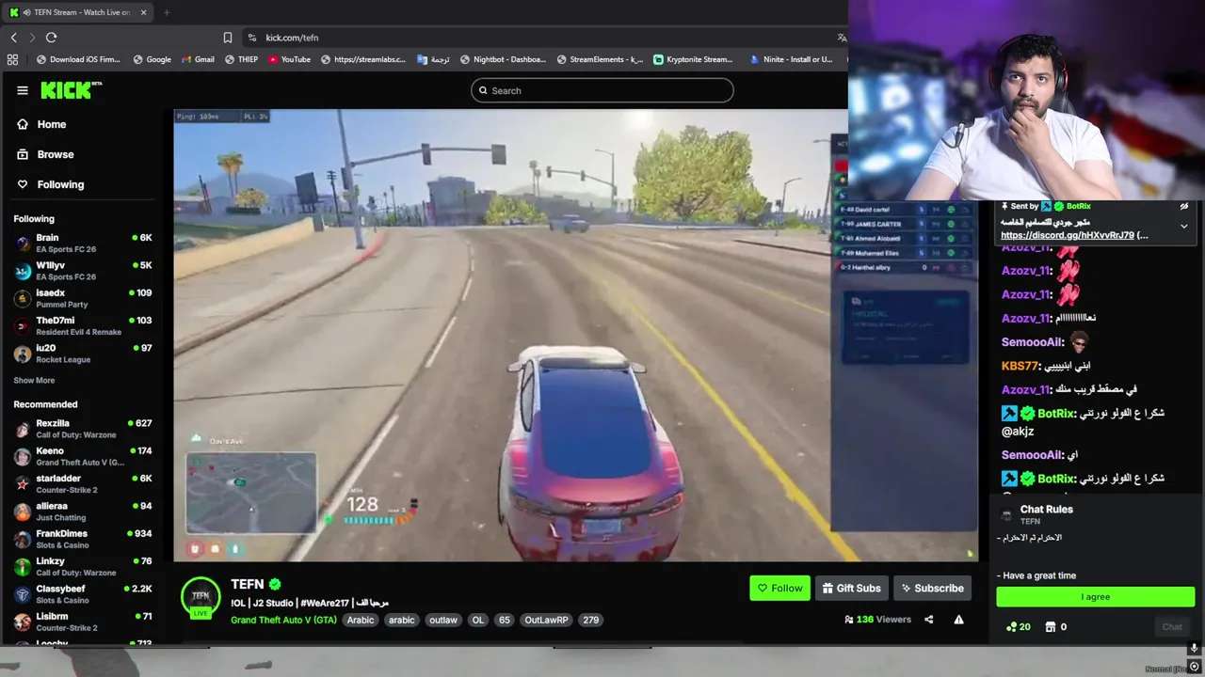This screenshot has height=677, width=1205.
Task: Open Nightbot Dashboard bookmark
Action: (x=503, y=59)
